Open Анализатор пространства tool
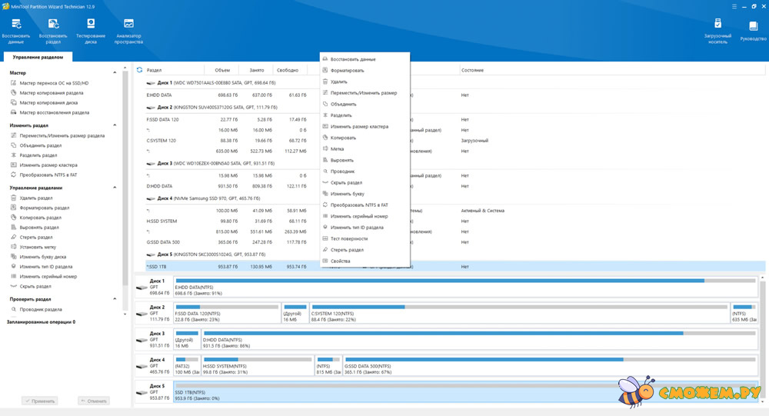 (x=128, y=31)
